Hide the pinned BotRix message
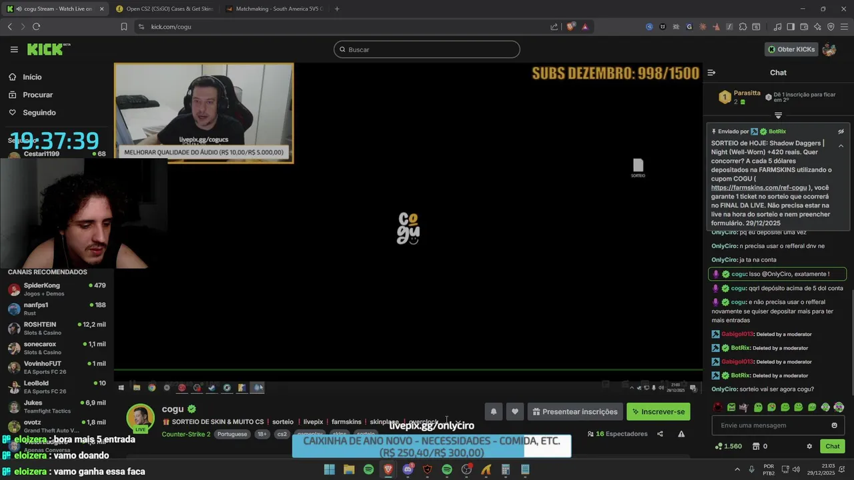 [x=841, y=131]
